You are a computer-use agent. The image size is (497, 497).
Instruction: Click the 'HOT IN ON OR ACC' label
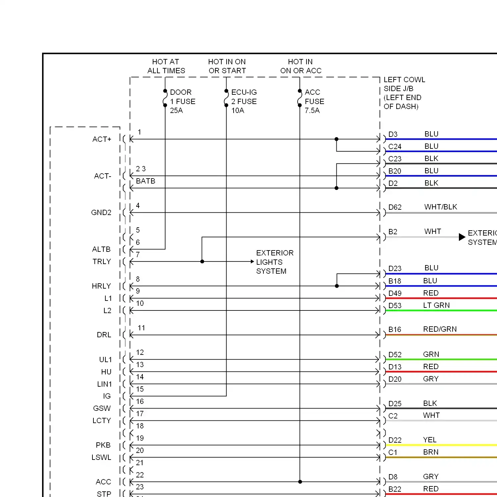tap(301, 66)
